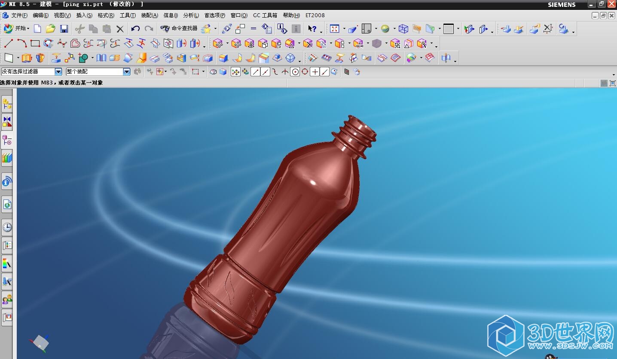The height and width of the screenshot is (359, 617).
Task: Open the Part Navigator sidebar tab
Action: tap(7, 140)
